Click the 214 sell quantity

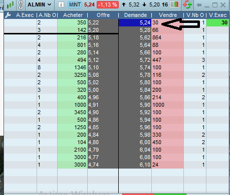pos(157,97)
